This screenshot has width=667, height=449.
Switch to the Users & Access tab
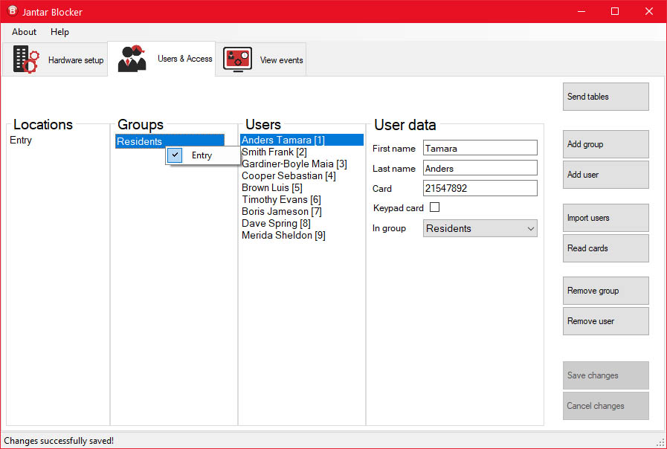tap(161, 59)
